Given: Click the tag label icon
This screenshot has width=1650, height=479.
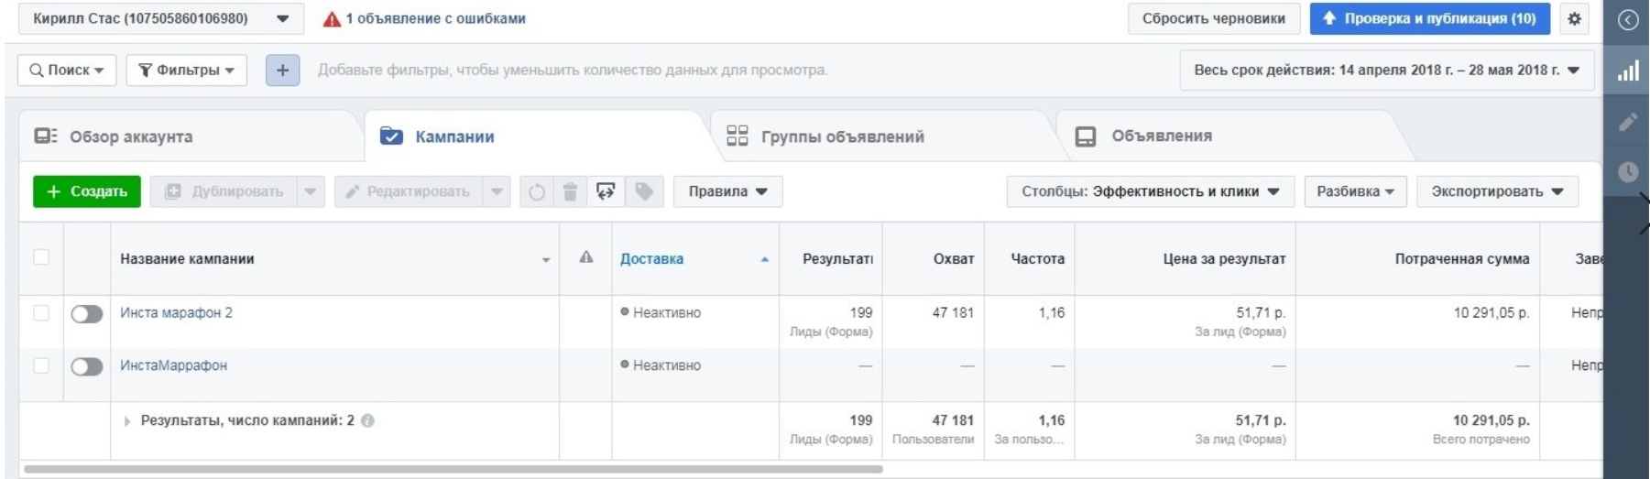Looking at the screenshot, I should pyautogui.click(x=644, y=191).
